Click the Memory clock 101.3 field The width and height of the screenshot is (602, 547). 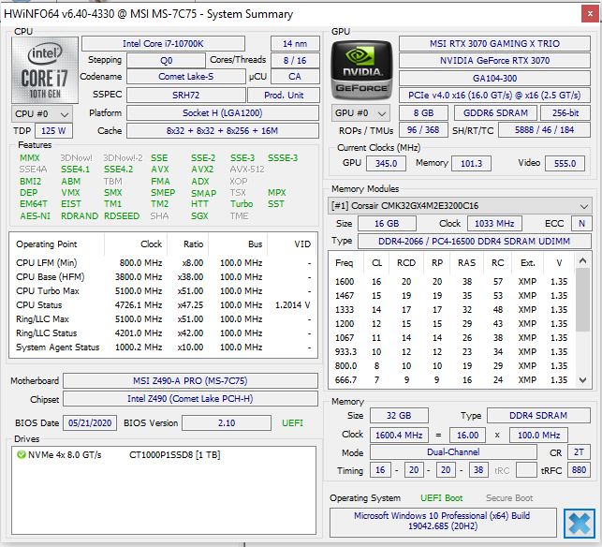pyautogui.click(x=471, y=164)
